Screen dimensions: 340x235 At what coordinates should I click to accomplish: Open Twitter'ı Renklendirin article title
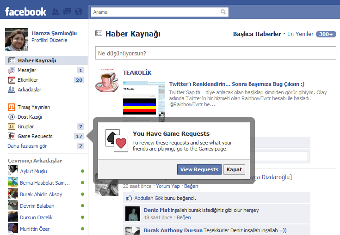(236, 84)
